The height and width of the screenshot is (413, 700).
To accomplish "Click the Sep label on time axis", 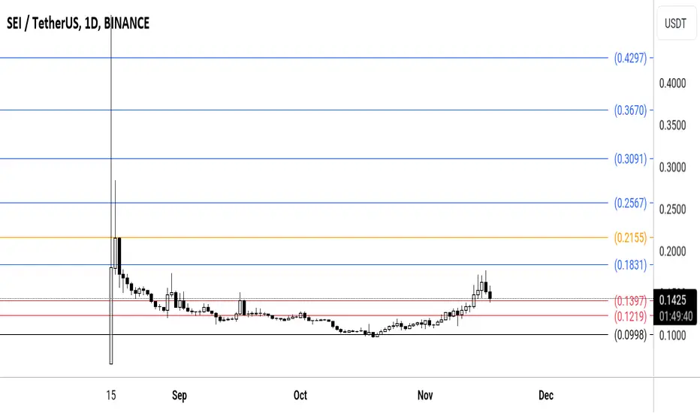I will tap(180, 395).
